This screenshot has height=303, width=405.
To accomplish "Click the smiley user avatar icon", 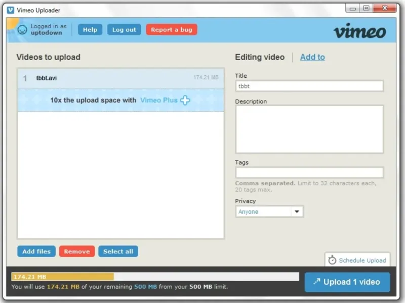I will click(22, 30).
